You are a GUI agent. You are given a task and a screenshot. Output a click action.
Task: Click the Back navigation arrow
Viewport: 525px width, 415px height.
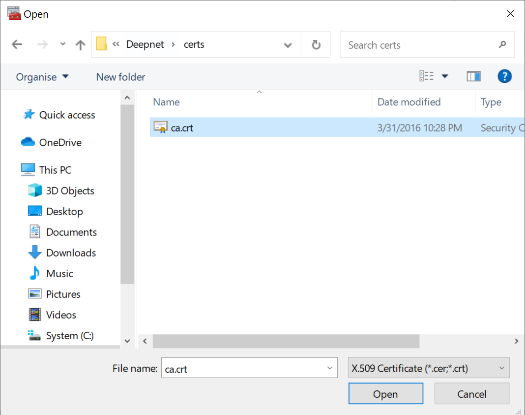pos(17,45)
